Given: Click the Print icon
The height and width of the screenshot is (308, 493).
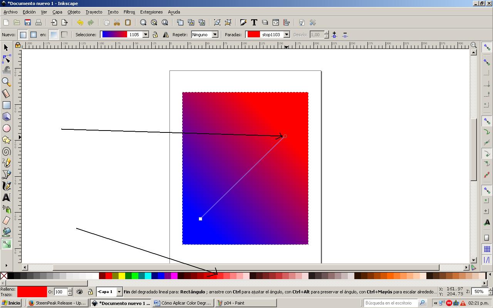Looking at the screenshot, I should pyautogui.click(x=38, y=22).
